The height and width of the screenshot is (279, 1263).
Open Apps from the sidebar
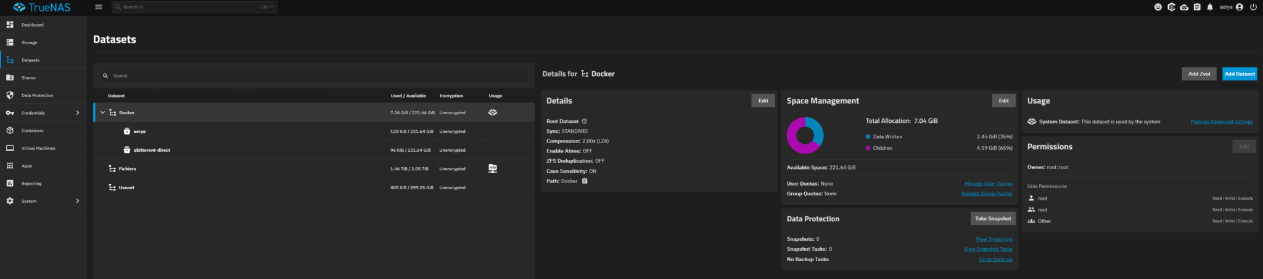point(43,166)
